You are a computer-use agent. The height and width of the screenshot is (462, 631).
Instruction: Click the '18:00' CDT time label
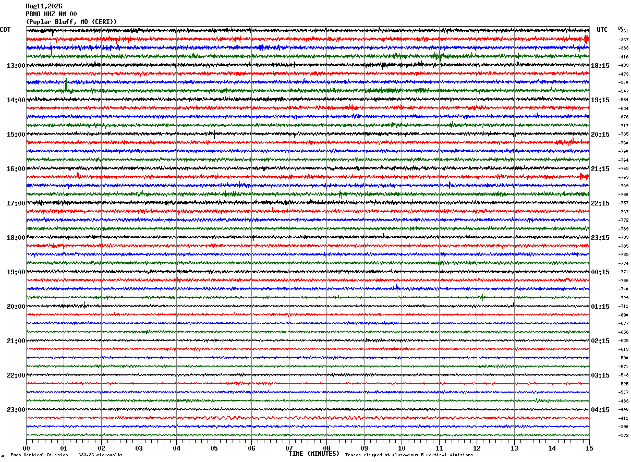[16, 238]
